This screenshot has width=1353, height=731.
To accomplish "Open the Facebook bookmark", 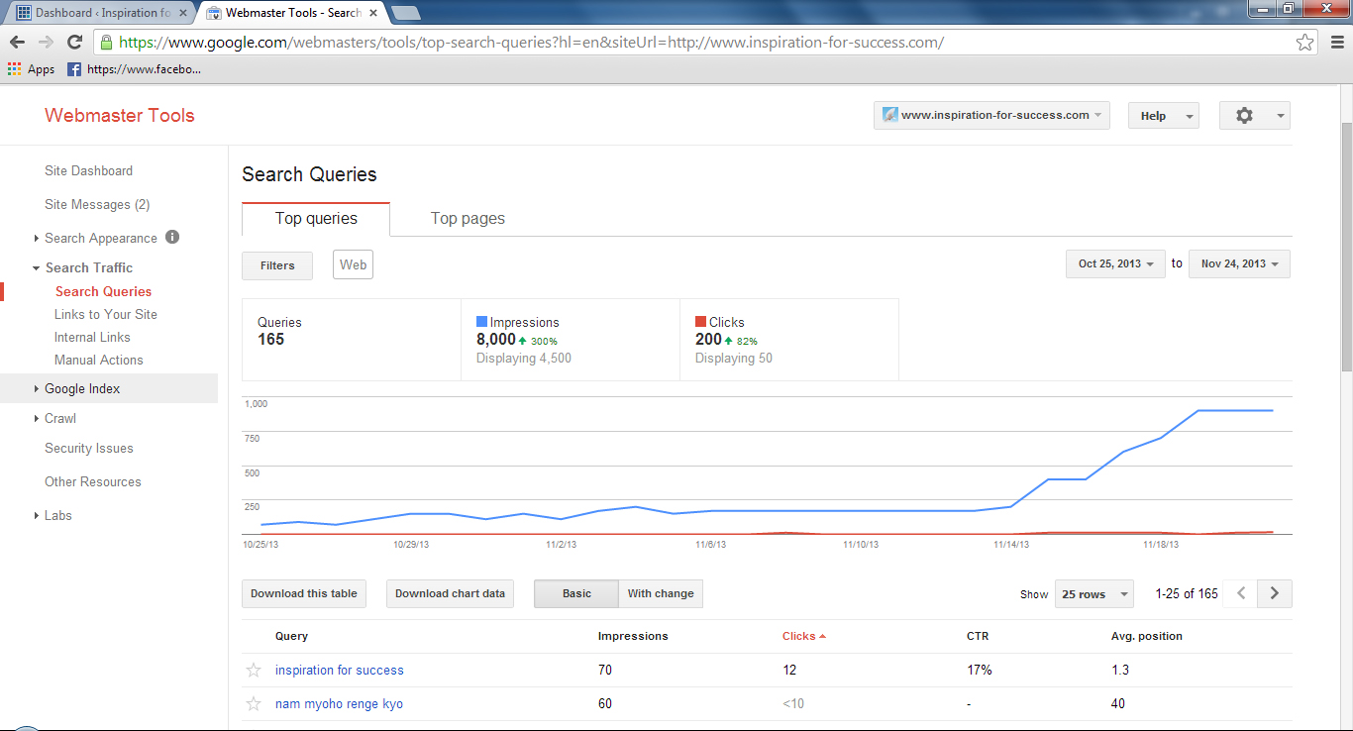I will (x=134, y=69).
